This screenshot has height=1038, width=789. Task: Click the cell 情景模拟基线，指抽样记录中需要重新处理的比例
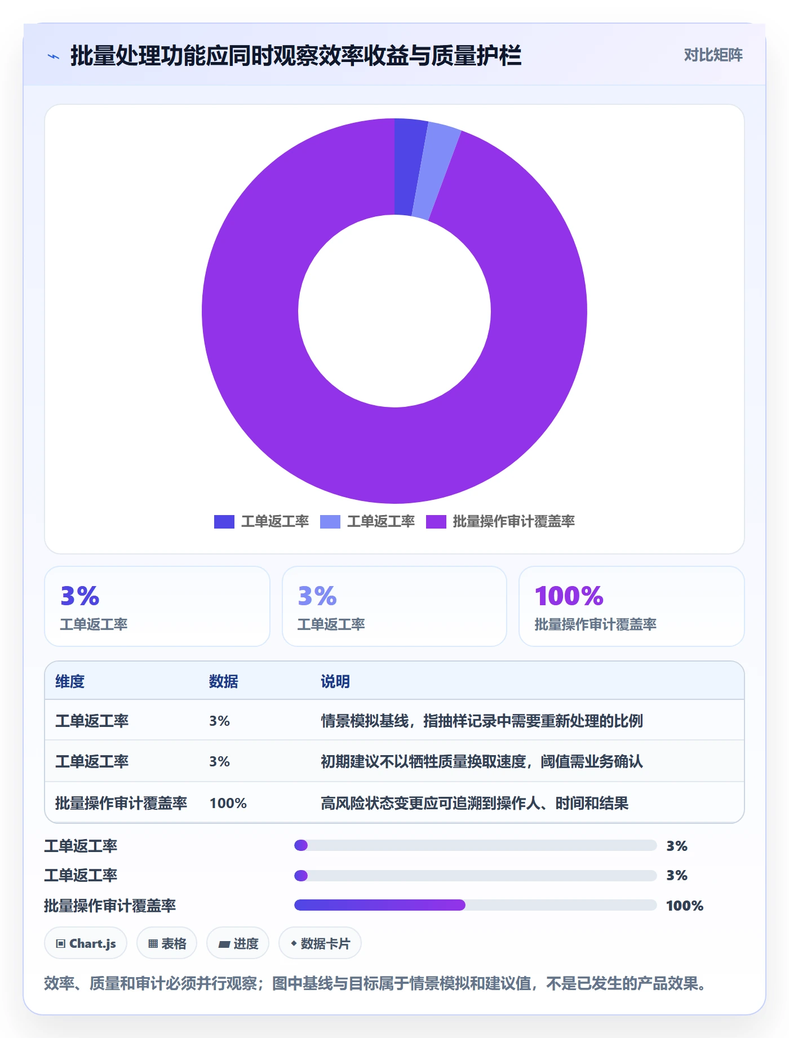pos(482,721)
